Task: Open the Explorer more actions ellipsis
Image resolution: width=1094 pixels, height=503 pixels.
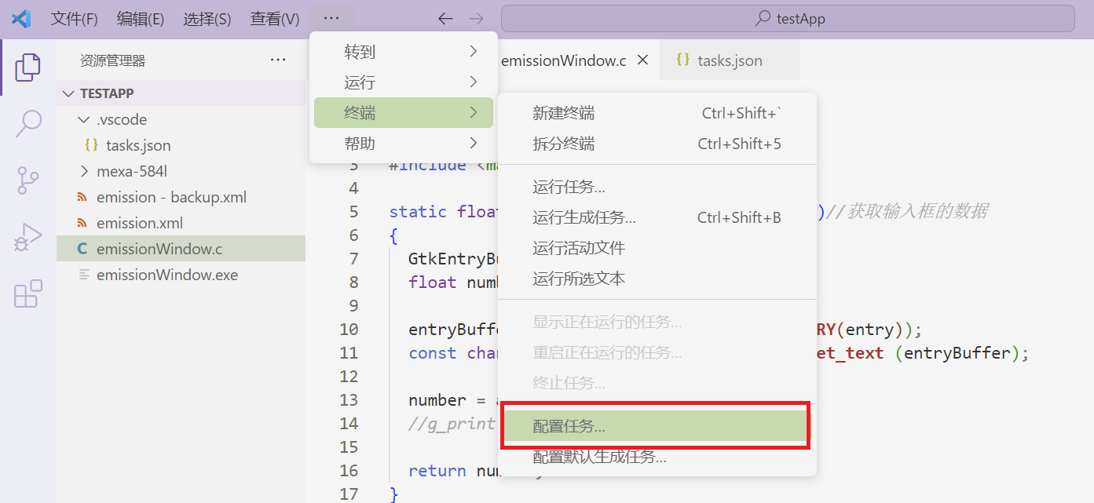Action: pos(277,60)
